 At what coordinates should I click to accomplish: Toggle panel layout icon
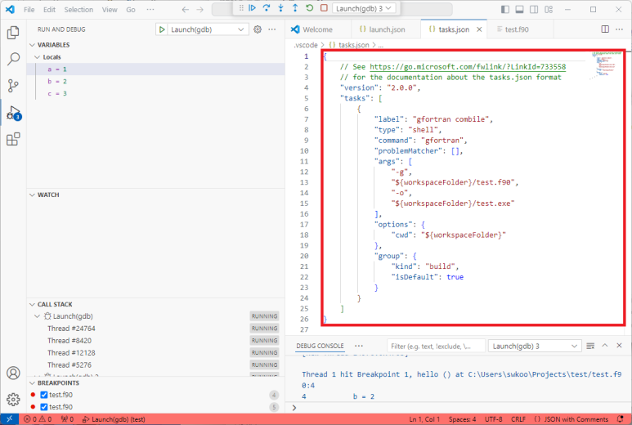[x=519, y=9]
